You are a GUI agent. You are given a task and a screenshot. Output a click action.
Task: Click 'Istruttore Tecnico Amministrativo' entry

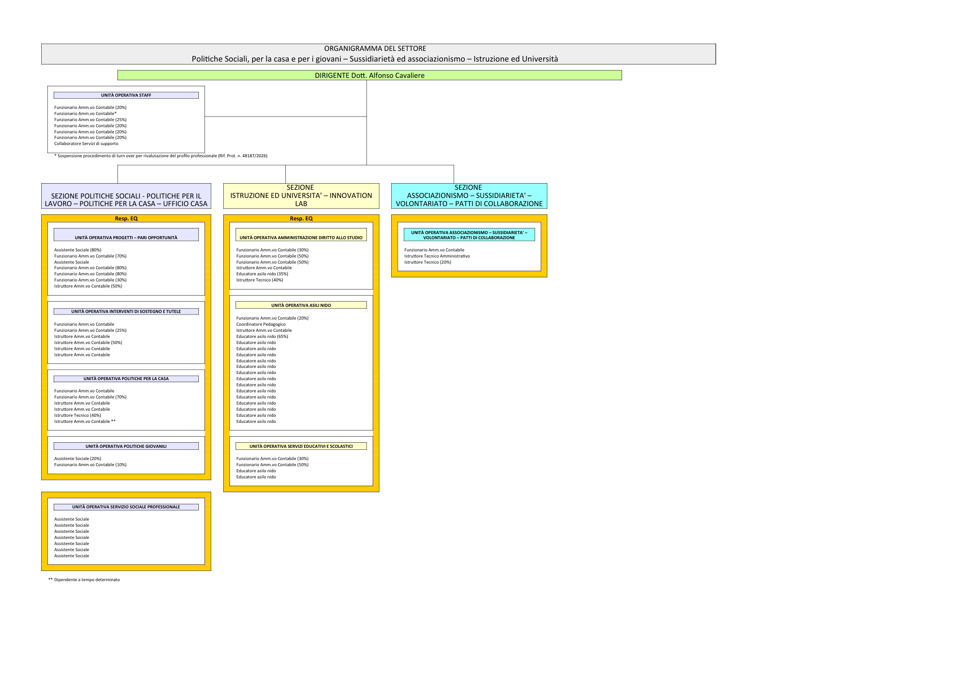pyautogui.click(x=437, y=256)
